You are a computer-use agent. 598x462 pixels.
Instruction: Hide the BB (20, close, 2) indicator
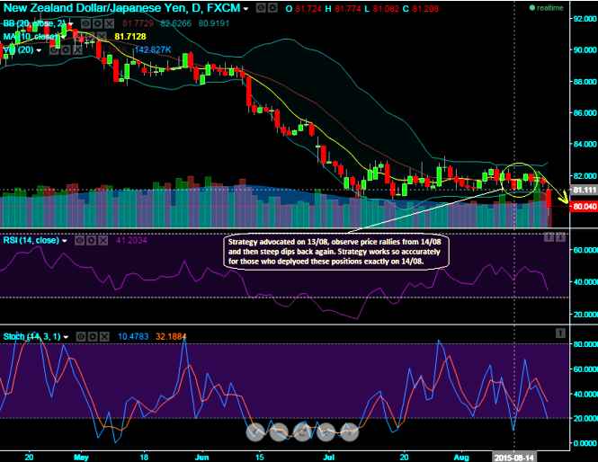pyautogui.click(x=85, y=23)
